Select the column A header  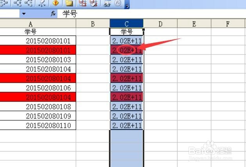[38, 24]
